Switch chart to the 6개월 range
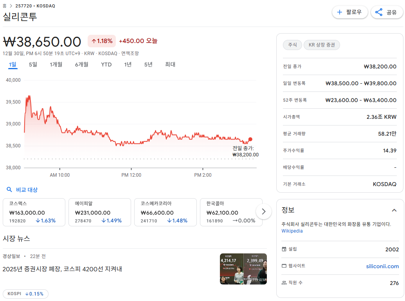Image resolution: width=405 pixels, height=301 pixels. click(82, 64)
